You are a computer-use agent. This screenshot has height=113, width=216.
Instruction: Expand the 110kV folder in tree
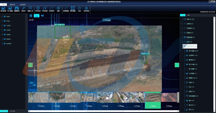(x=1, y=25)
